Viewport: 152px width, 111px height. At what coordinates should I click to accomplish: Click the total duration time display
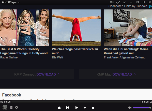point(147,102)
